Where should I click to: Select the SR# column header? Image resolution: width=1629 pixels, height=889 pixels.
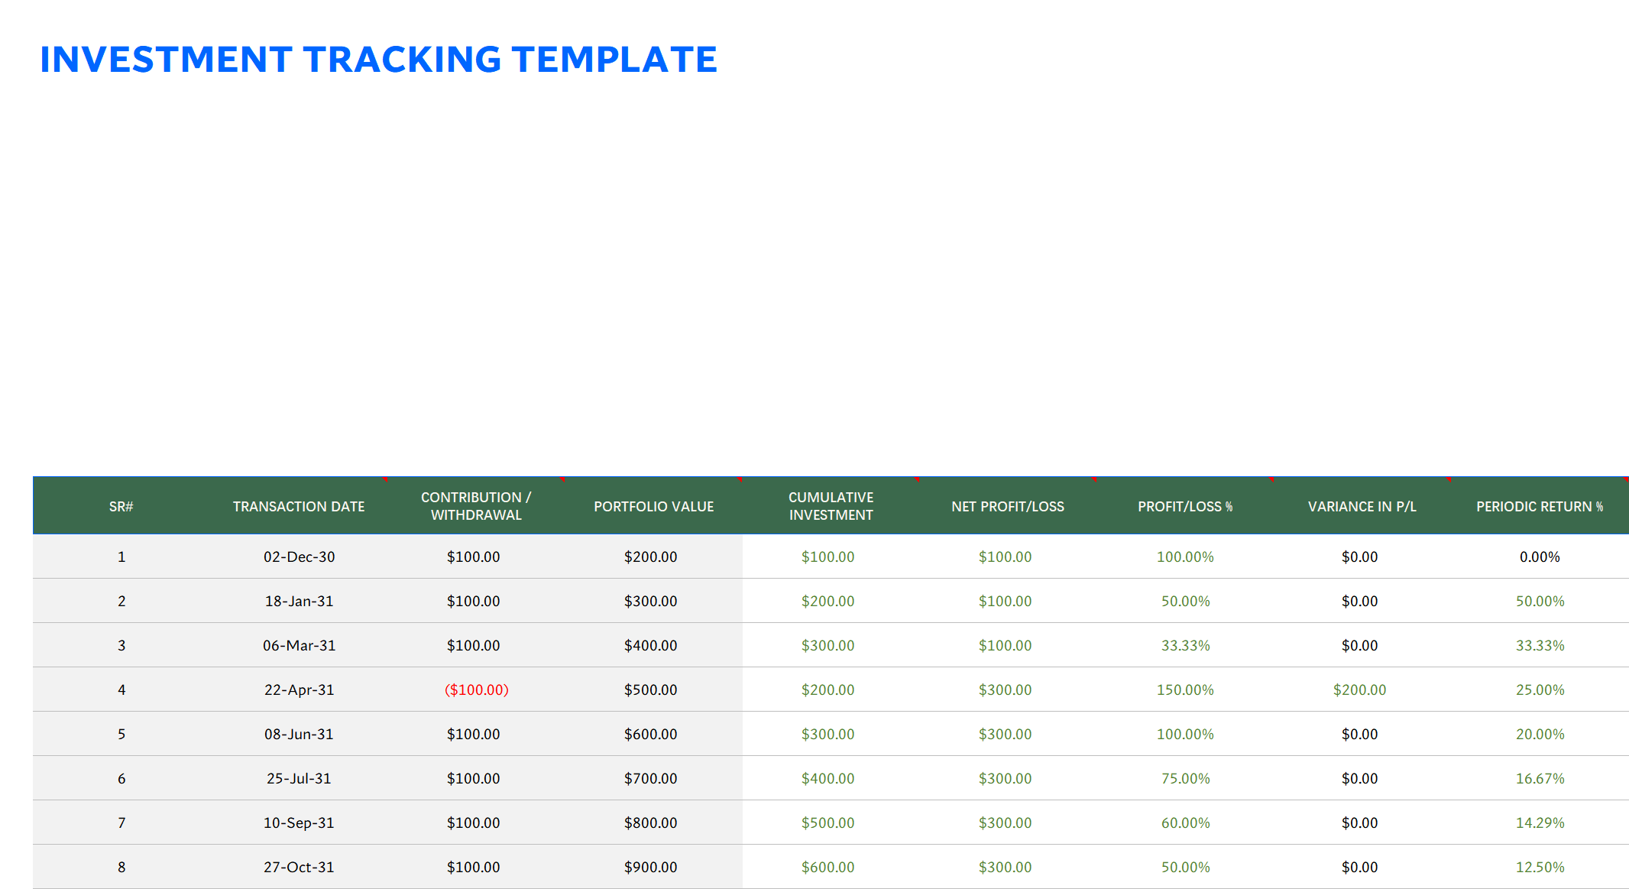click(121, 506)
